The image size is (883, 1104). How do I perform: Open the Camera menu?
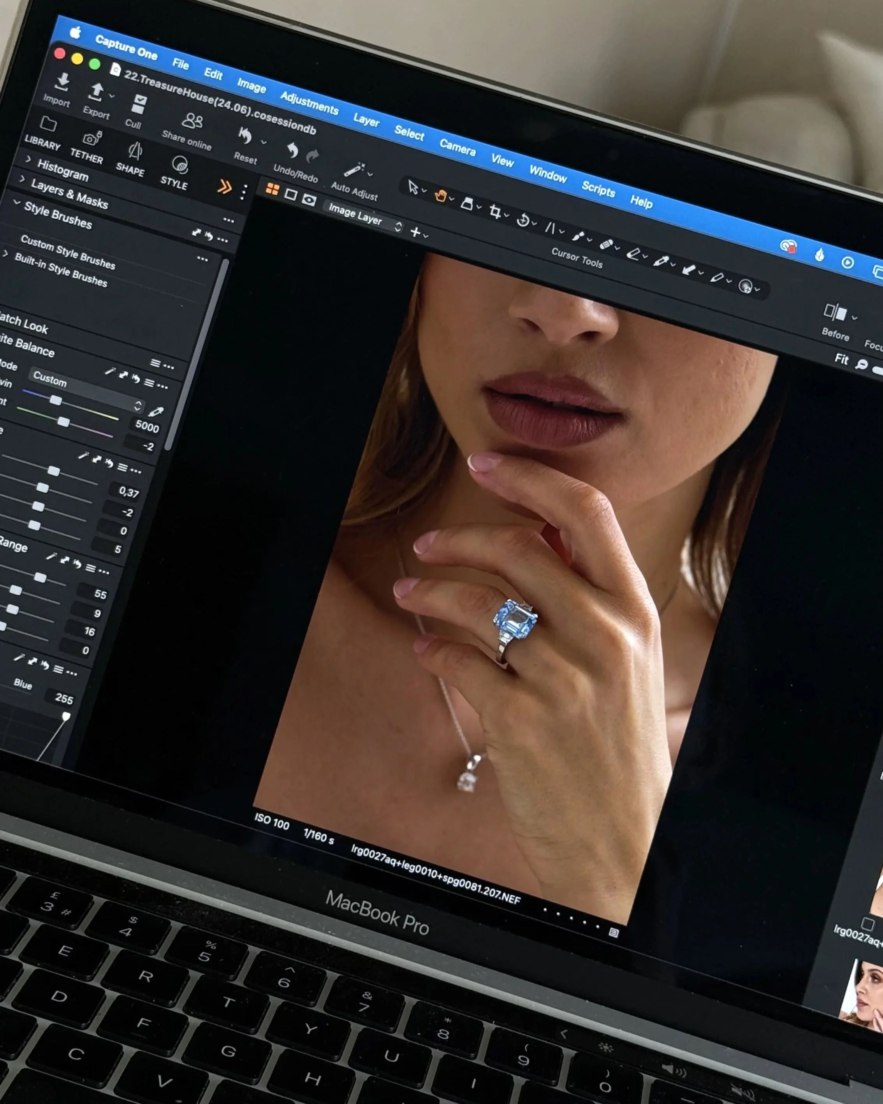[x=457, y=148]
